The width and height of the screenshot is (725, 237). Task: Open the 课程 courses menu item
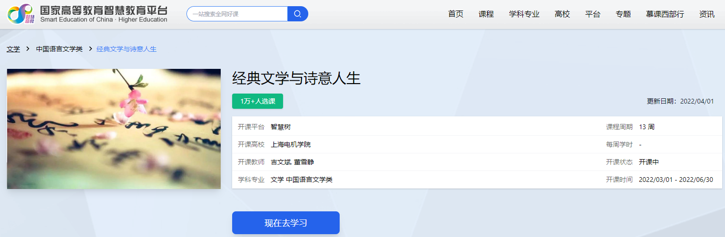coord(486,14)
